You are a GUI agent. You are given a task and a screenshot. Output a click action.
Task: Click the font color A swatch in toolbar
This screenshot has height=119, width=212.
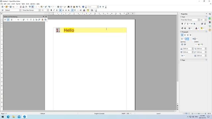click(x=84, y=10)
